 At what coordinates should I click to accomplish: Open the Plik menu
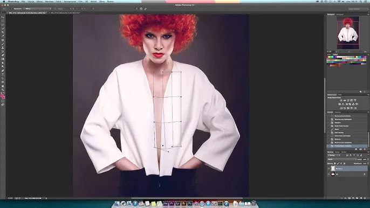[23, 2]
